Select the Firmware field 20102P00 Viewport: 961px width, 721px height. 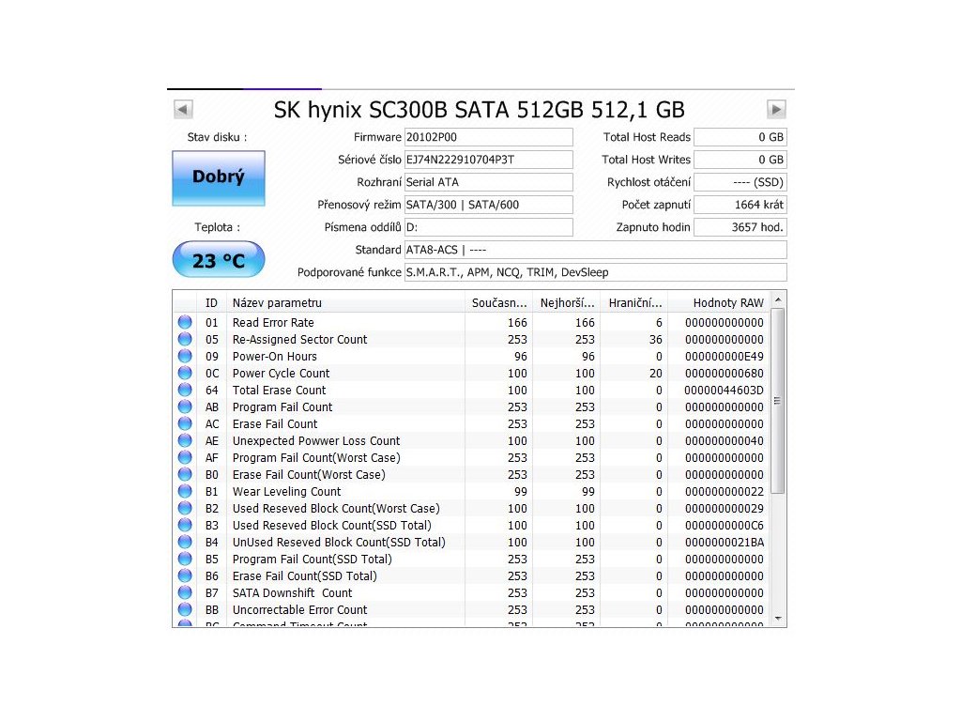coord(488,137)
